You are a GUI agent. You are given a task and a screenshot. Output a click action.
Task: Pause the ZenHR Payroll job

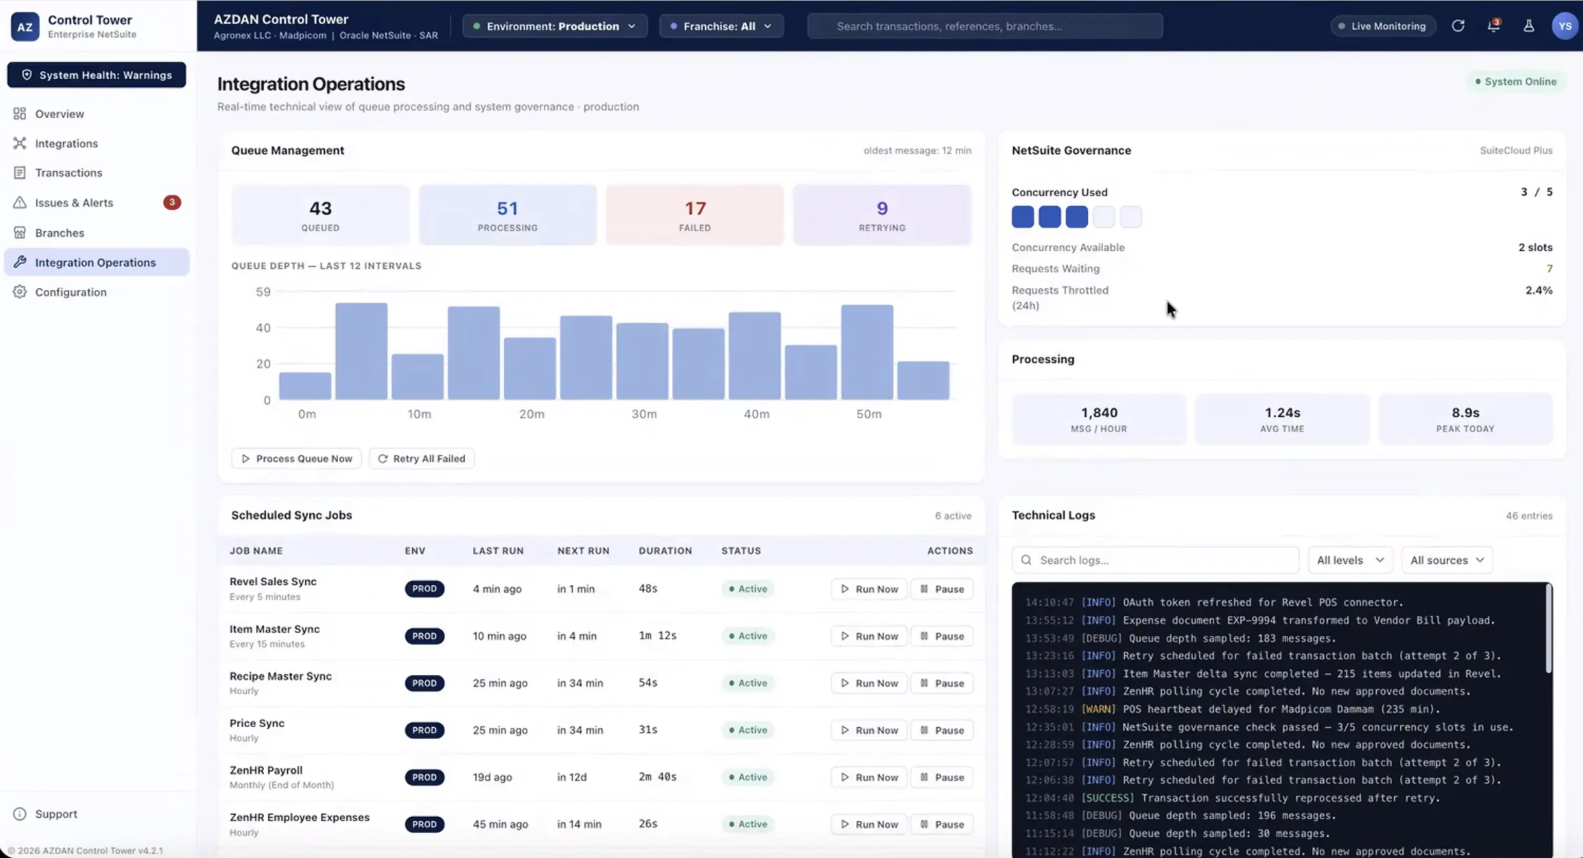(x=942, y=777)
